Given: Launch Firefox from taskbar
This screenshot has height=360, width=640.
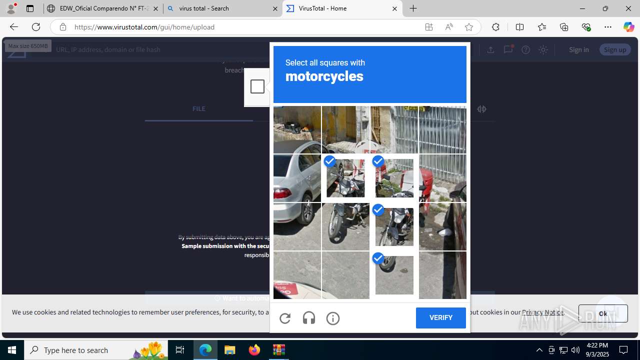Looking at the screenshot, I should 254,350.
